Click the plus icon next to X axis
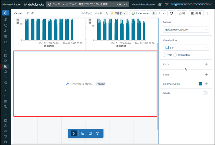The height and width of the screenshot is (145, 215). point(206,64)
